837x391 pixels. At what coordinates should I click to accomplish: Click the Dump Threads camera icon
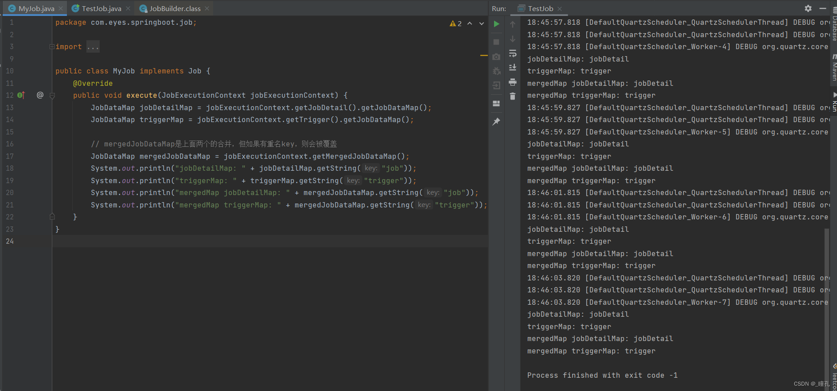[x=496, y=57]
